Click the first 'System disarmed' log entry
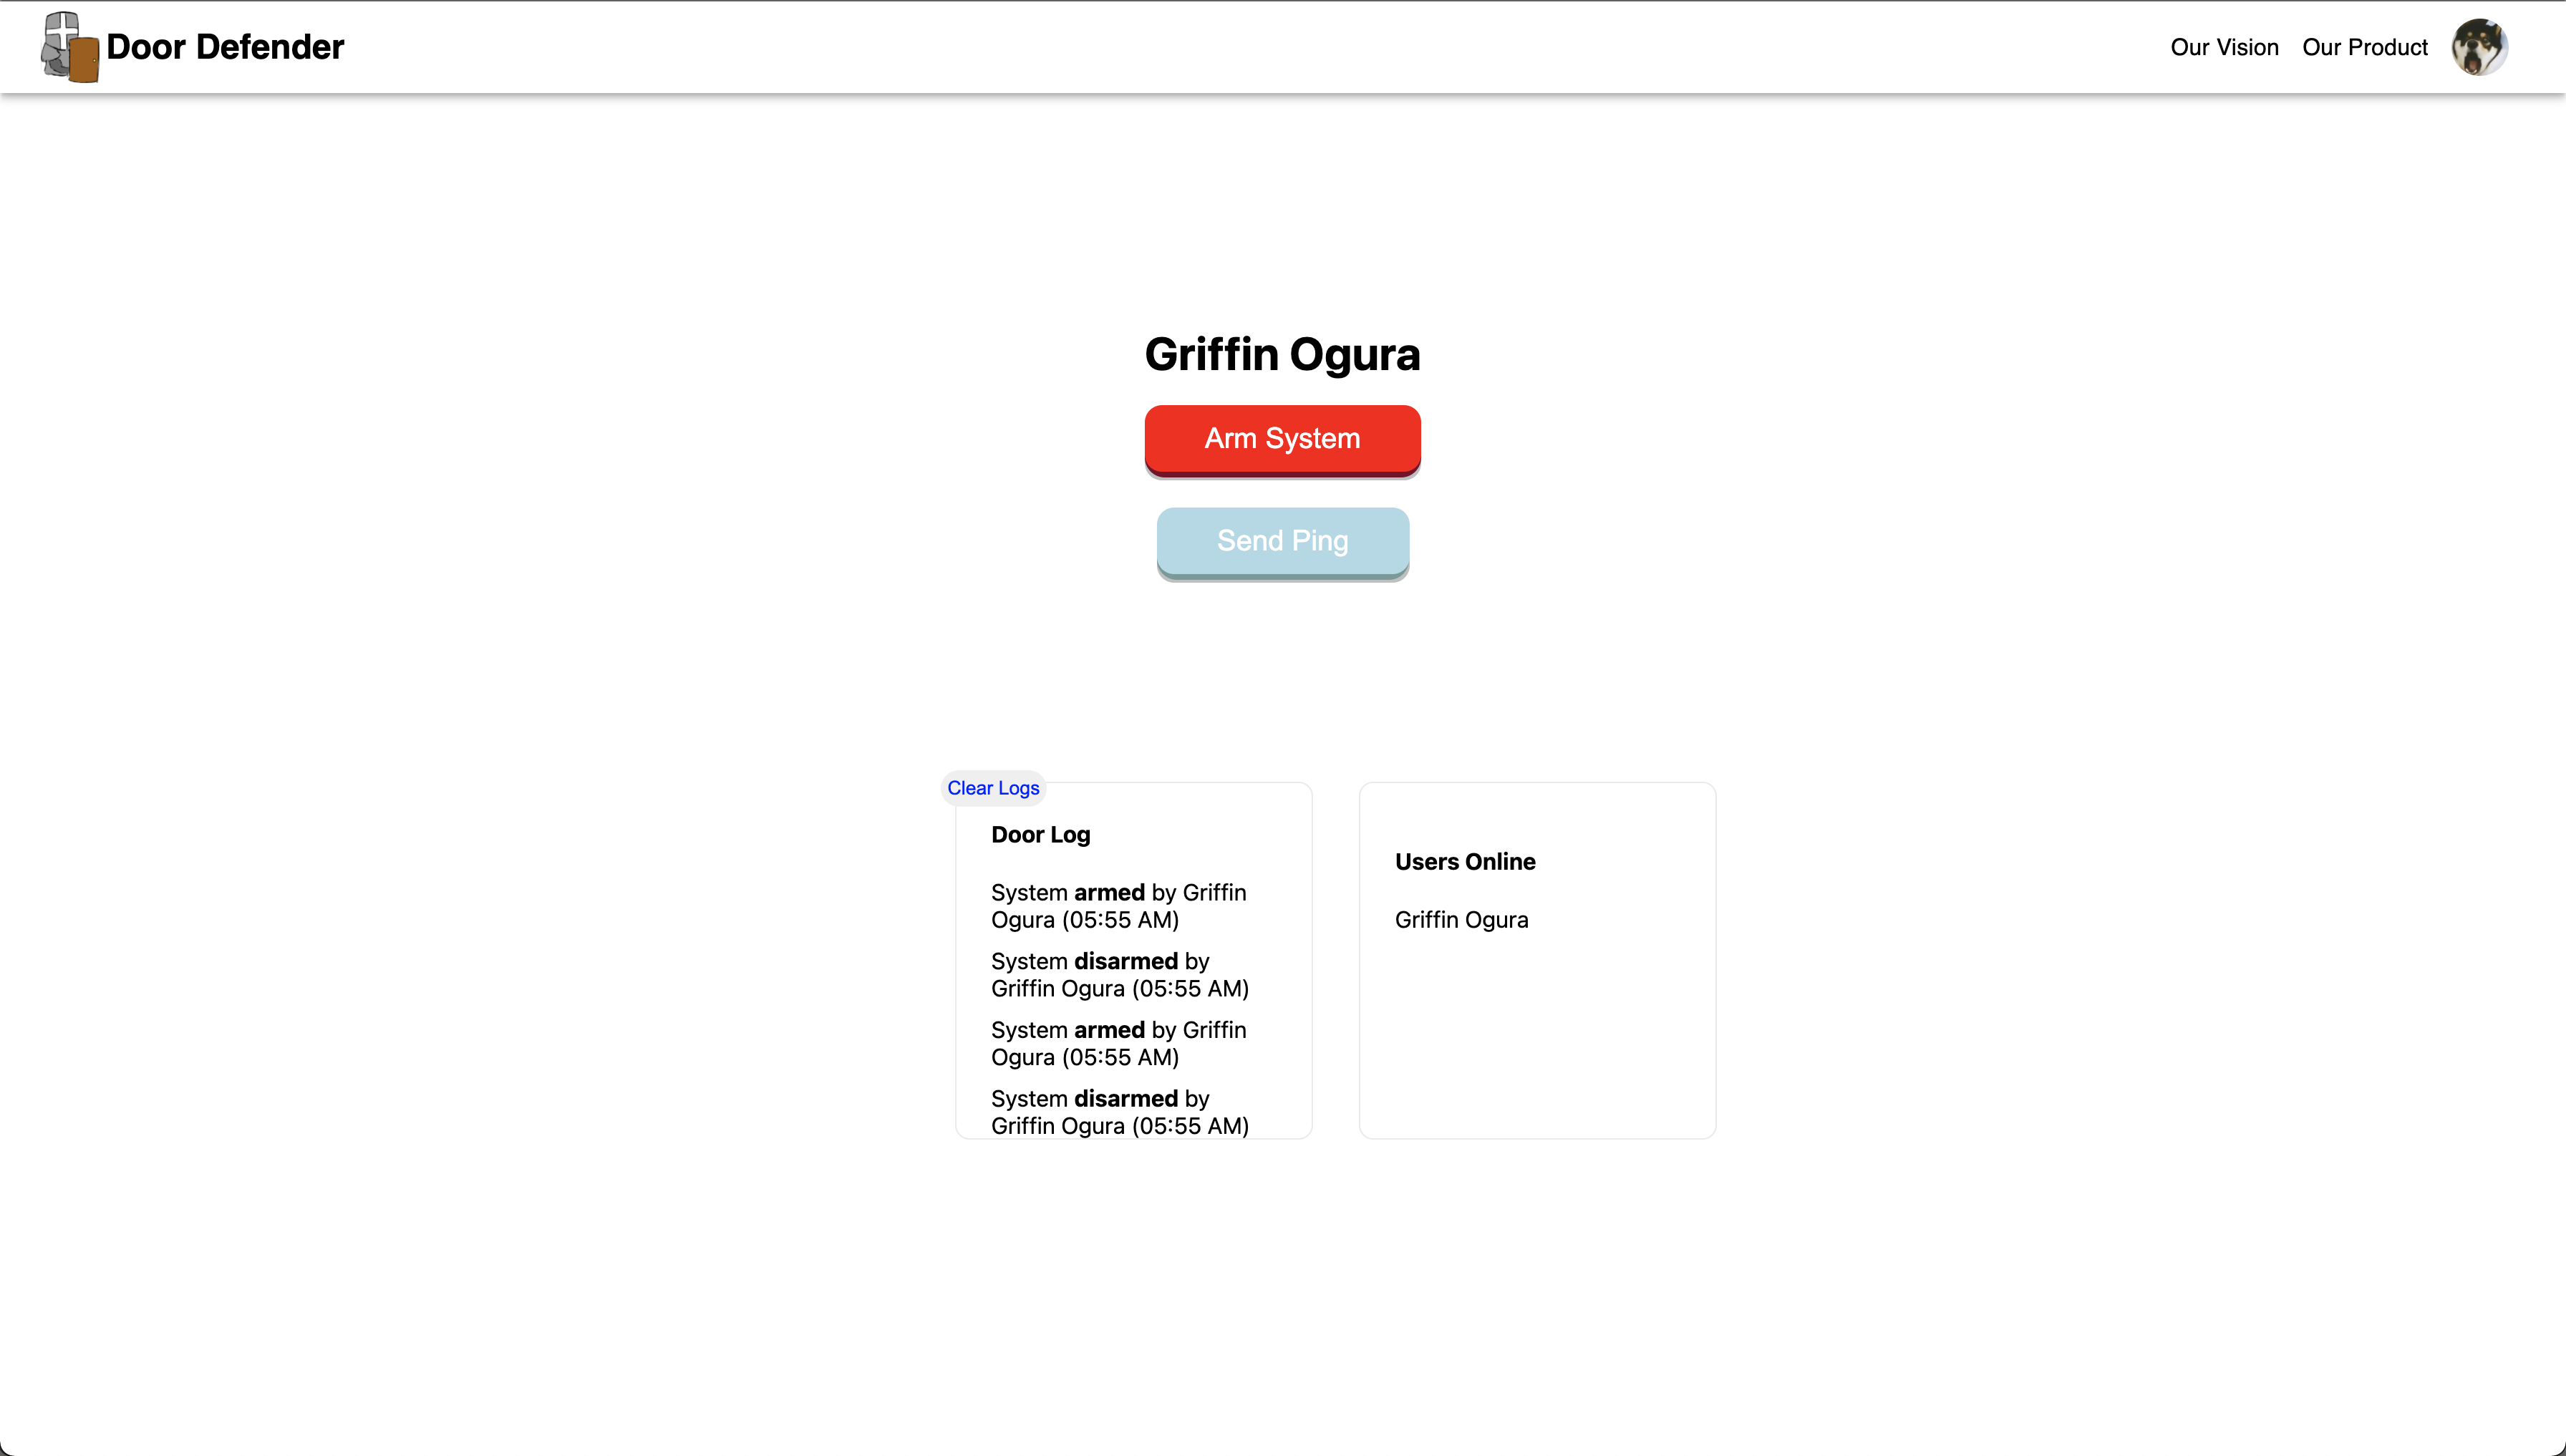Image resolution: width=2566 pixels, height=1456 pixels. [1119, 974]
